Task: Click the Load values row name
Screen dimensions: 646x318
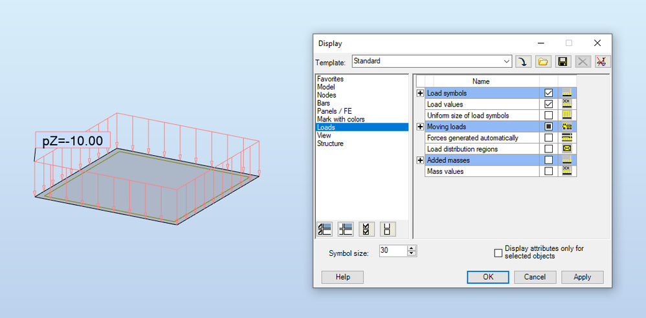Action: 445,105
